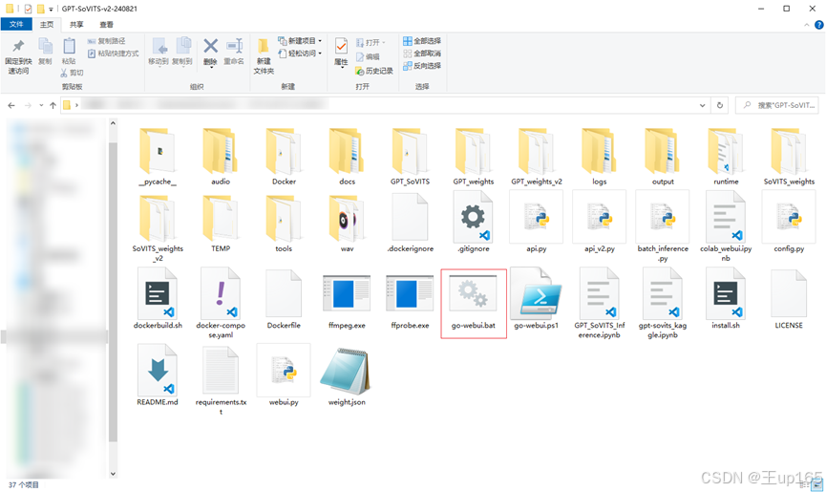Select the config.py file
The height and width of the screenshot is (492, 826).
789,223
